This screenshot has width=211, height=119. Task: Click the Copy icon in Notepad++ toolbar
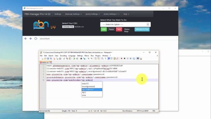[x=67, y=59]
